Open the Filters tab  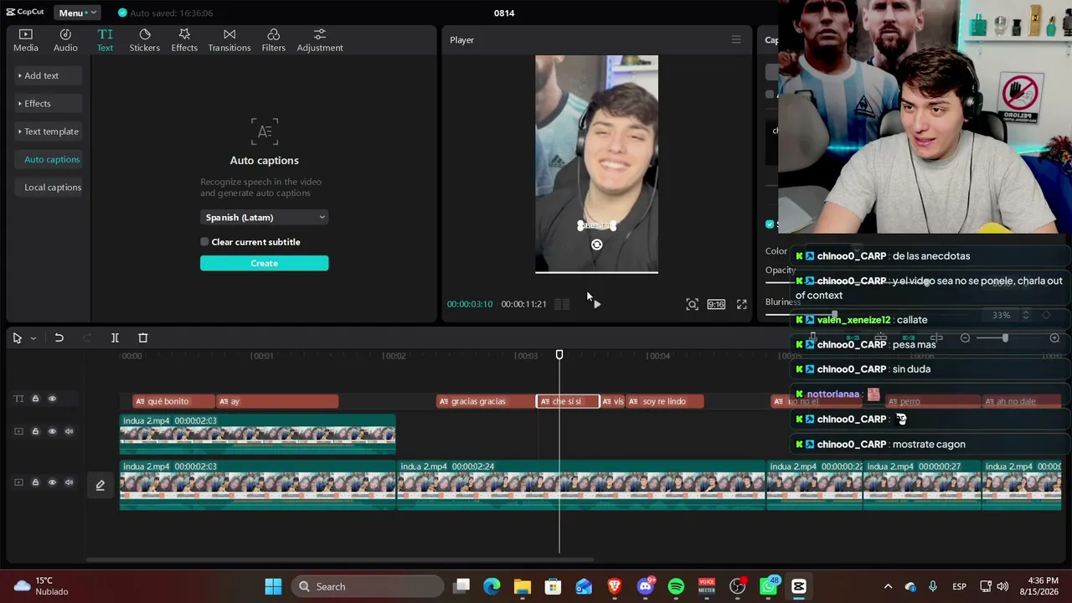coord(273,40)
